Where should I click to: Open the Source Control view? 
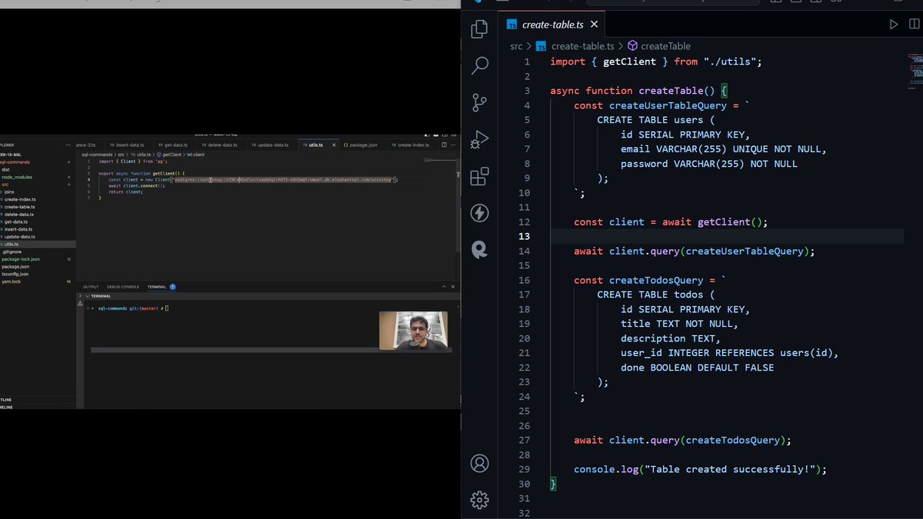tap(480, 101)
